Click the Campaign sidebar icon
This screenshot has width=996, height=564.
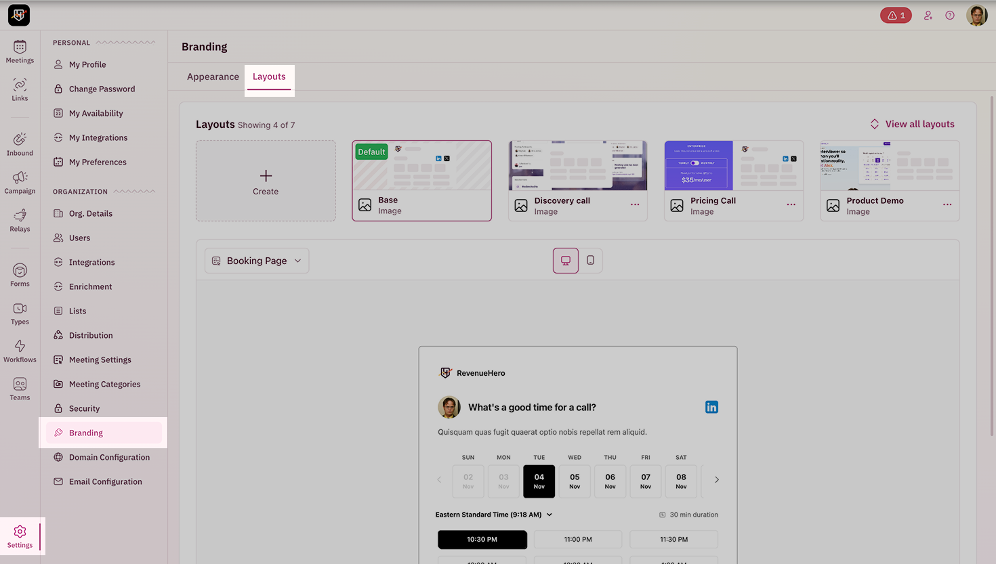(20, 181)
